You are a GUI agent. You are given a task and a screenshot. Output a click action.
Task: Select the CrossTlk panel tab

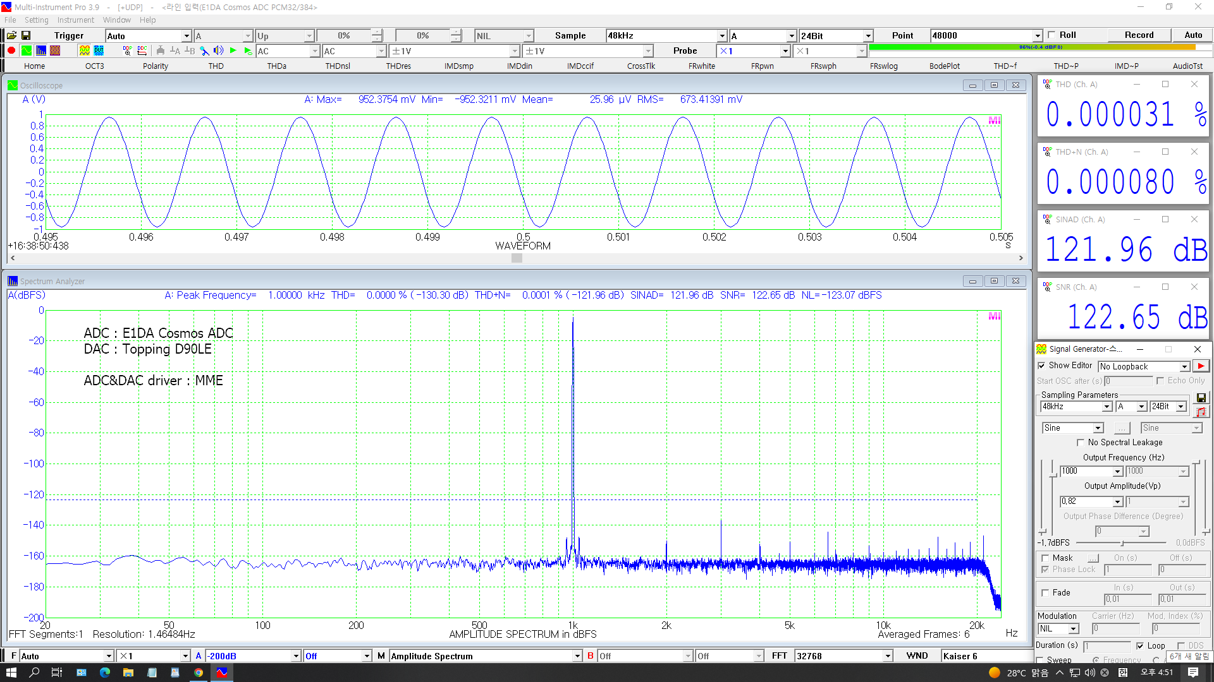coord(641,66)
